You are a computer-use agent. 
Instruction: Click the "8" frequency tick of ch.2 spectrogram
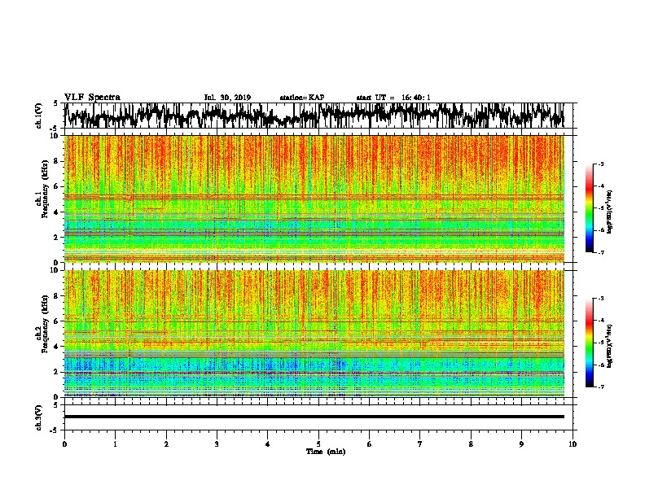[57, 296]
